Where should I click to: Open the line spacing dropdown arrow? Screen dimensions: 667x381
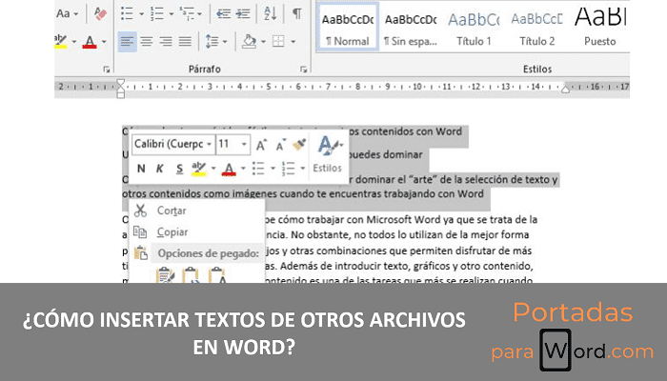tap(225, 42)
